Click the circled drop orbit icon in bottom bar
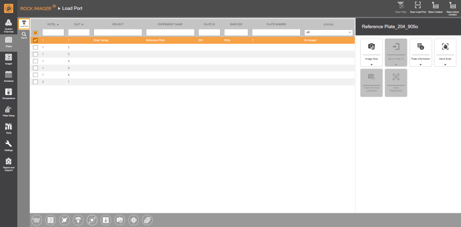The width and height of the screenshot is (461, 227). pyautogui.click(x=92, y=220)
